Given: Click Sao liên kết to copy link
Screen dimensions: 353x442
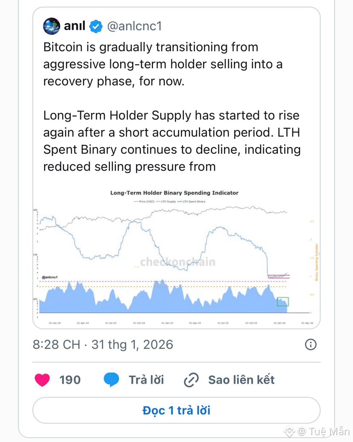Looking at the screenshot, I should [241, 380].
